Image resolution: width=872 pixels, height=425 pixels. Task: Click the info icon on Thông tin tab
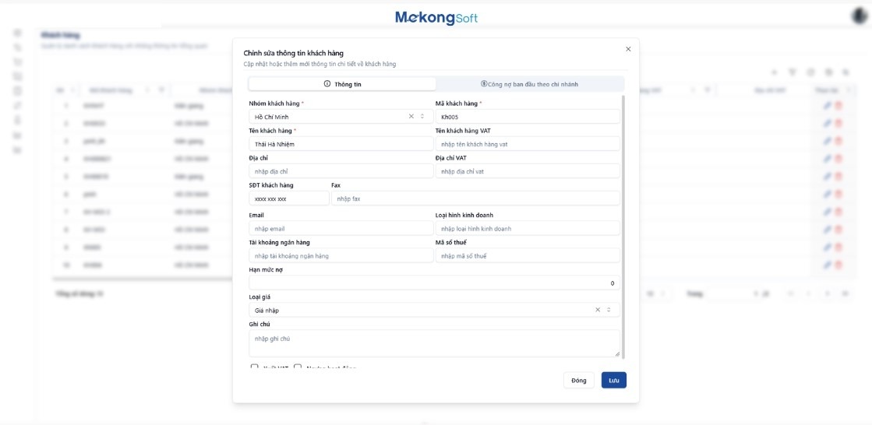(x=327, y=84)
